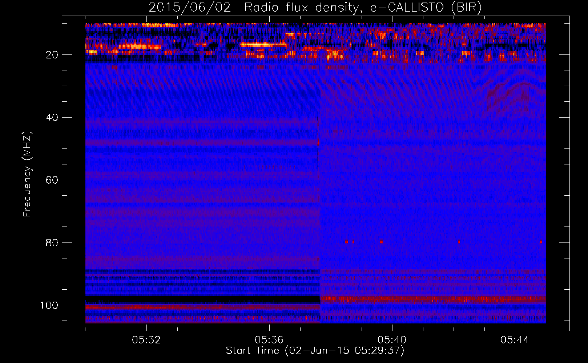Image resolution: width=588 pixels, height=363 pixels.
Task: Click the 40 frequency tick label
Action: [x=52, y=118]
